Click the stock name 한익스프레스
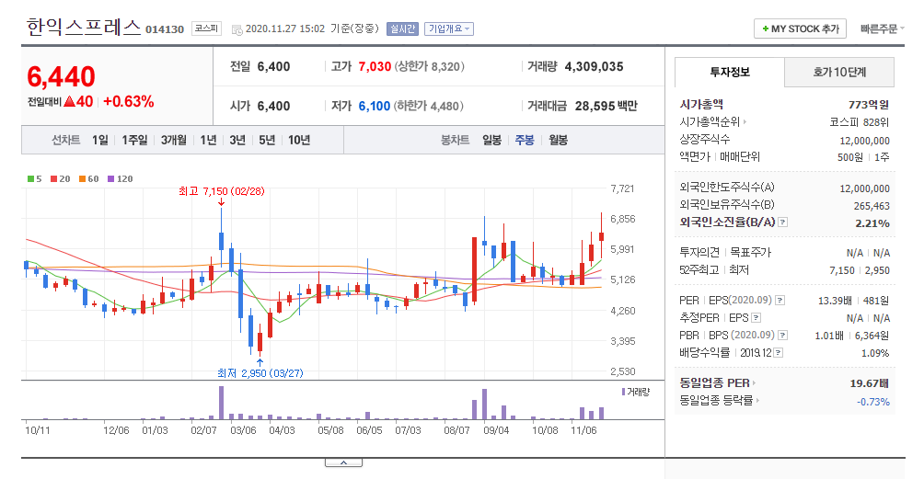 [84, 27]
